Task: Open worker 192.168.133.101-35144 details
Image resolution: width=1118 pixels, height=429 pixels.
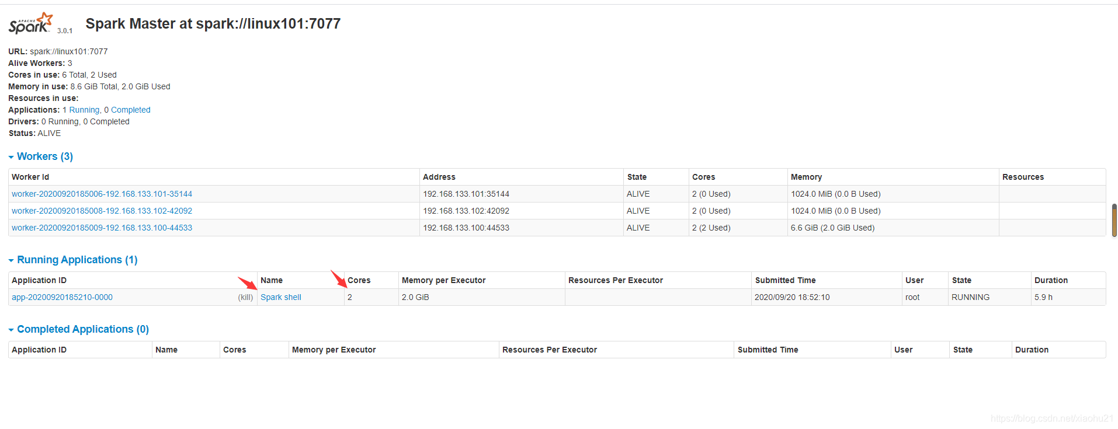Action: click(x=102, y=194)
